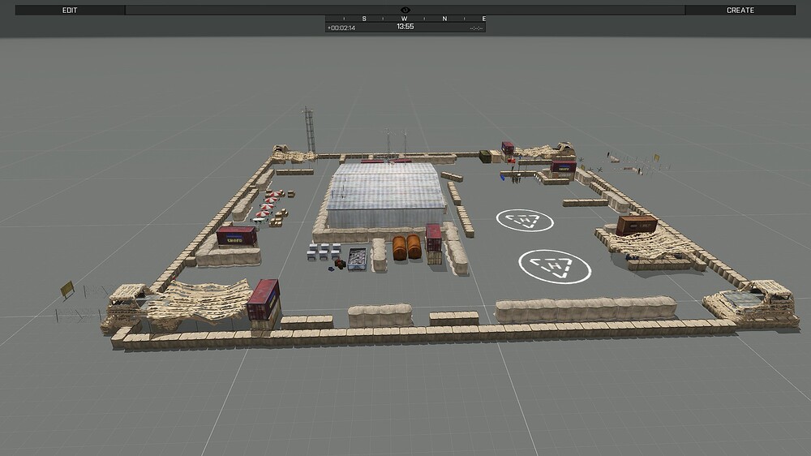Click the N heading on the compass
811x456 pixels.
(444, 19)
